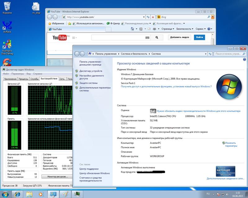This screenshot has height=198, width=248.
Task: Open Windows Media Player on taskbar
Action: (x=41, y=194)
